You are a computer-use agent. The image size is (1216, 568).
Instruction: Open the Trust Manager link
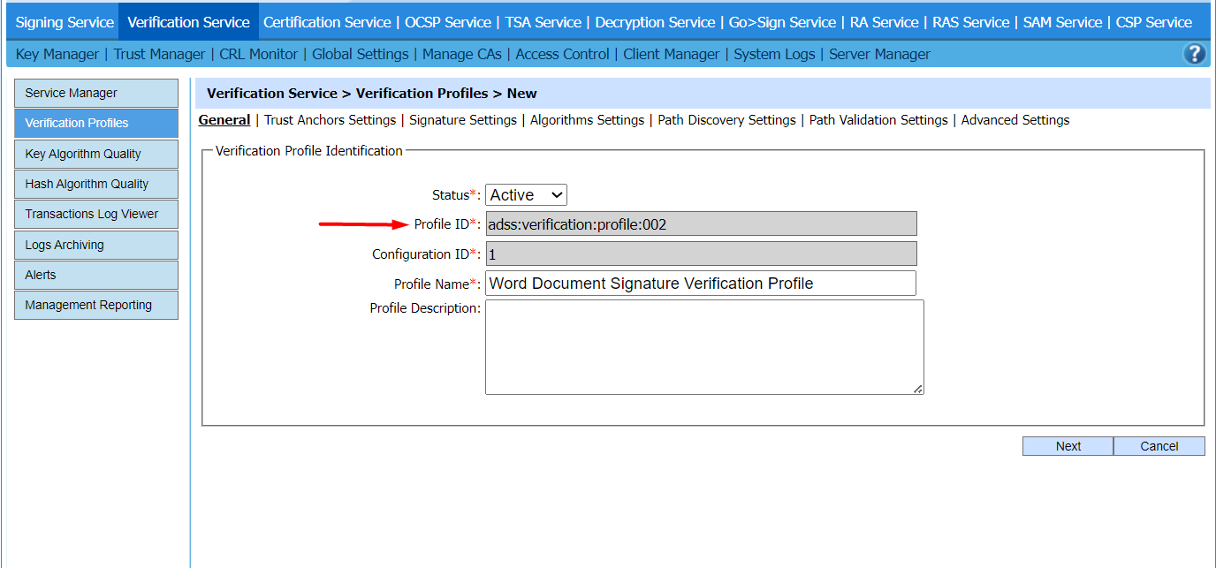(x=159, y=54)
